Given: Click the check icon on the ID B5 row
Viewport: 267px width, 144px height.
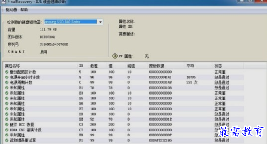Looking at the screenshot, I should coord(7,98).
